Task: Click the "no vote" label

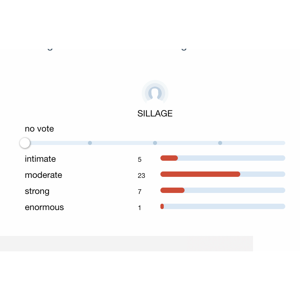Action: (x=39, y=129)
